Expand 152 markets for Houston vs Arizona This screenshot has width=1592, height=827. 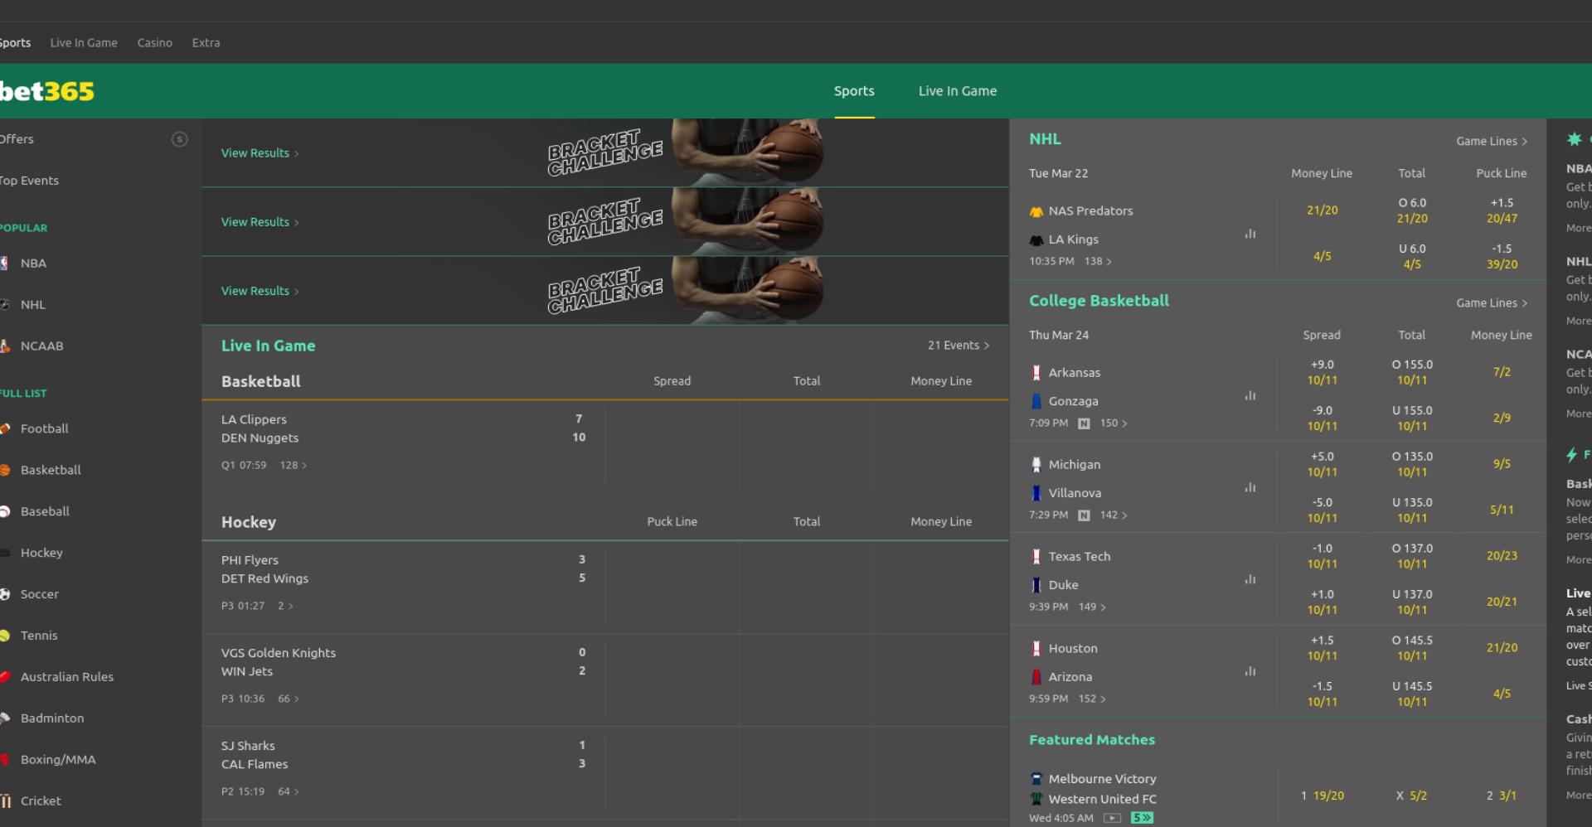point(1092,699)
